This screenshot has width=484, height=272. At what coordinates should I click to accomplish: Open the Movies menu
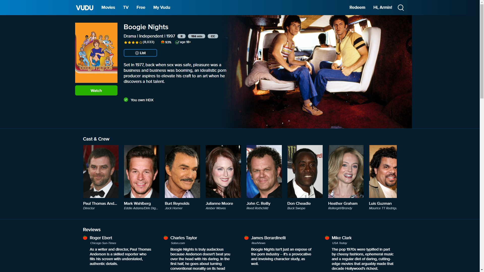pyautogui.click(x=108, y=8)
